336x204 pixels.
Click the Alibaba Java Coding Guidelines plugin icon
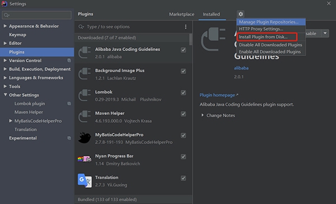point(85,53)
